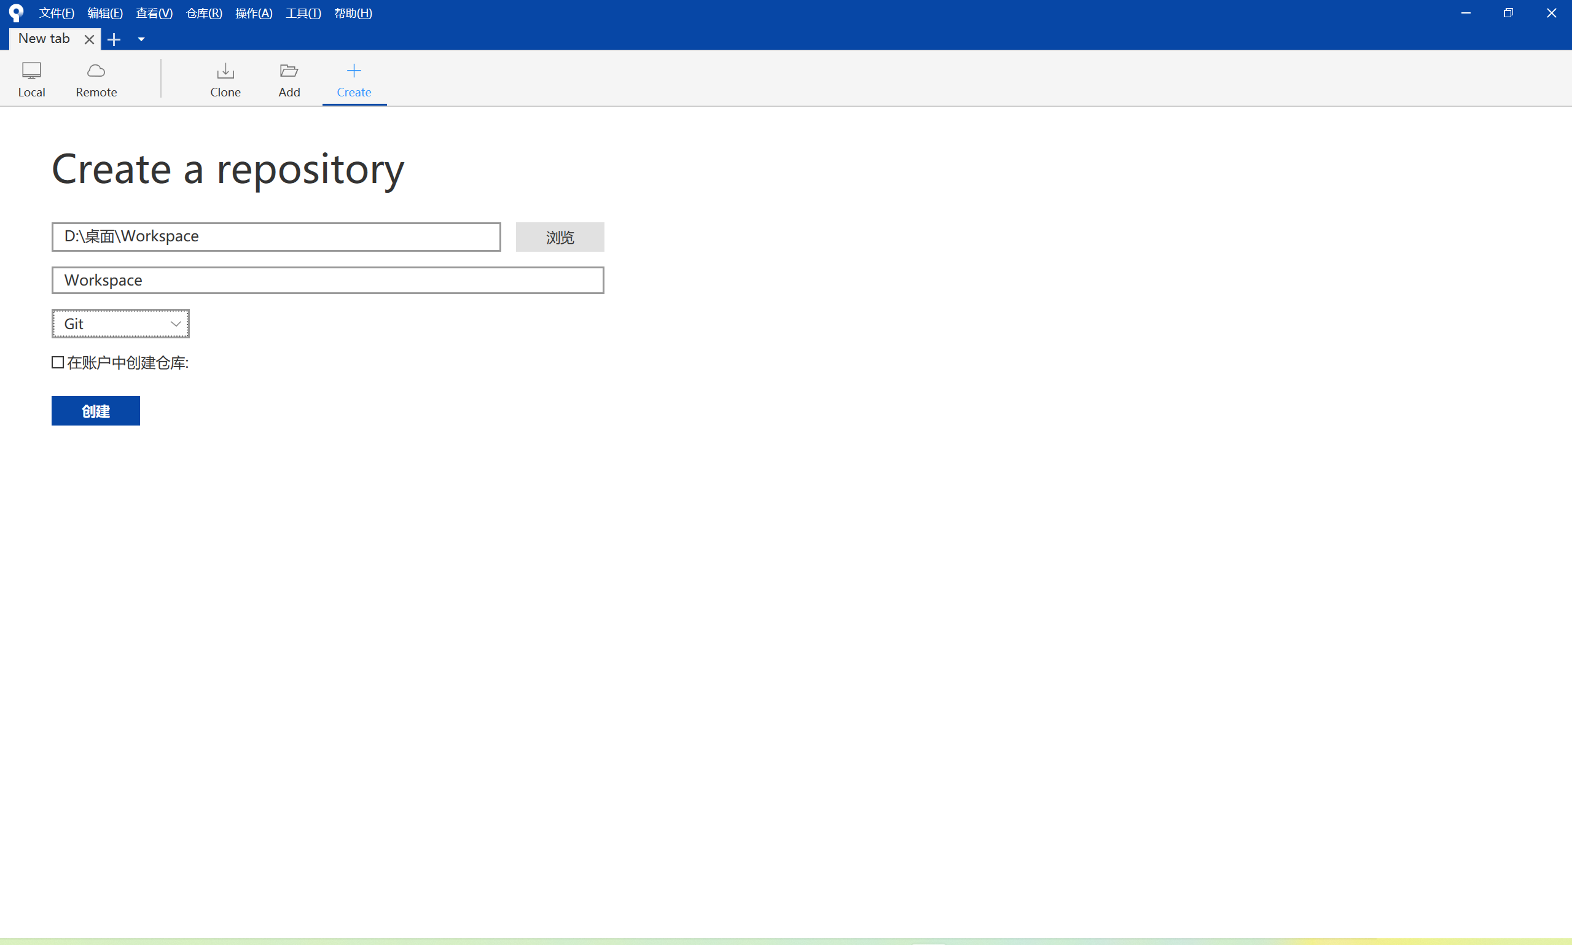Open a new tab with plus icon
1572x945 pixels.
pos(114,39)
